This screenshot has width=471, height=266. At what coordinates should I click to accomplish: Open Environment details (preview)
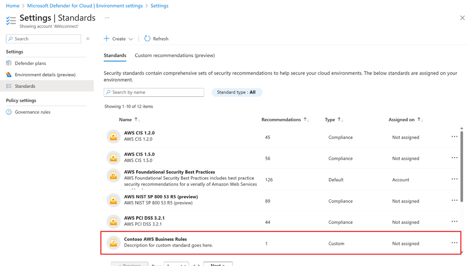click(x=45, y=75)
